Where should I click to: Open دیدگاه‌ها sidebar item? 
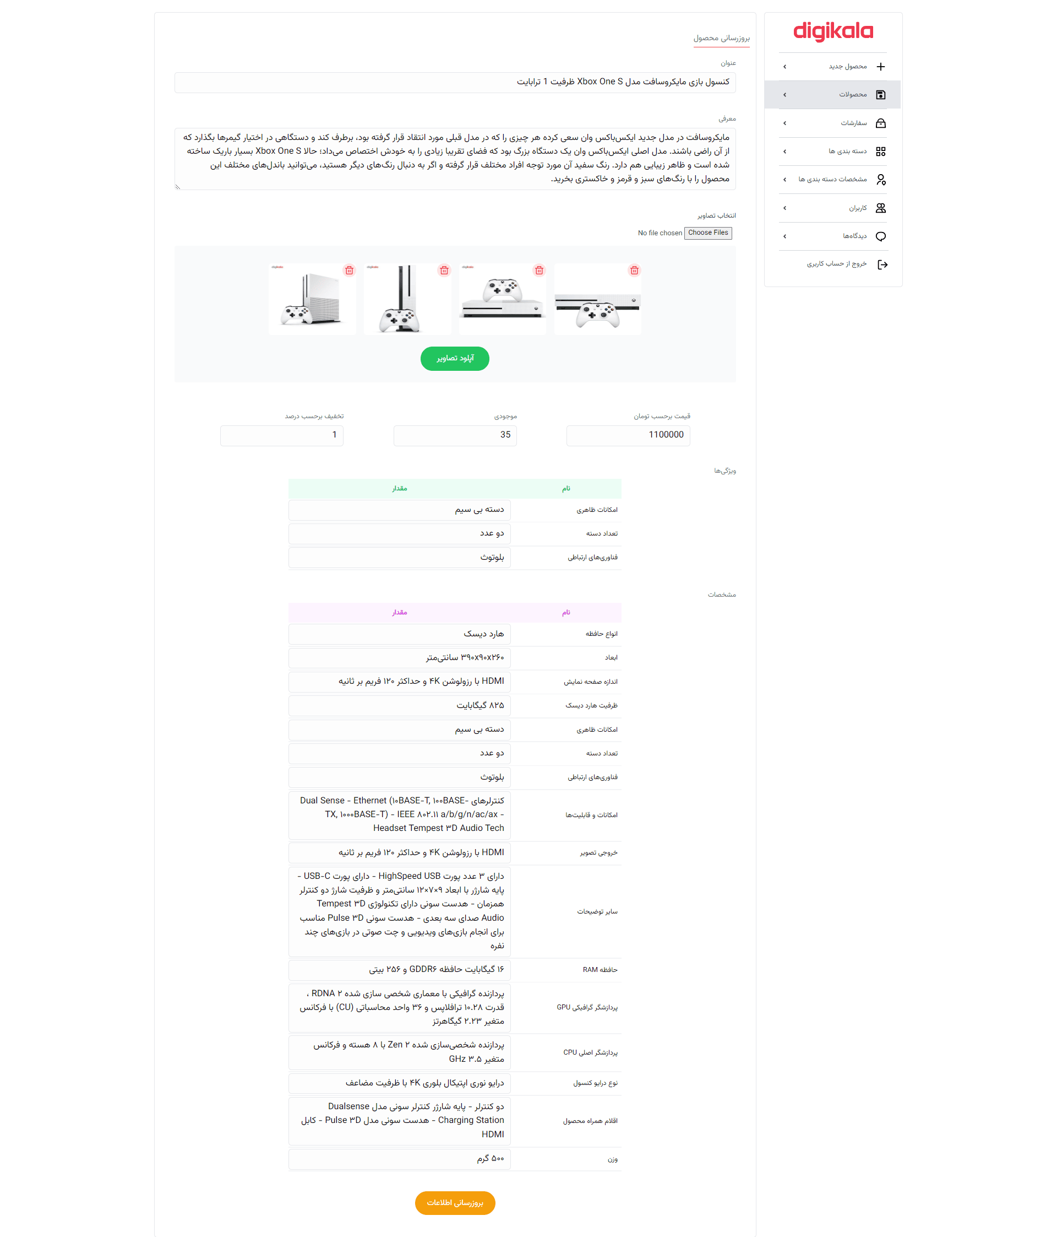pyautogui.click(x=833, y=236)
